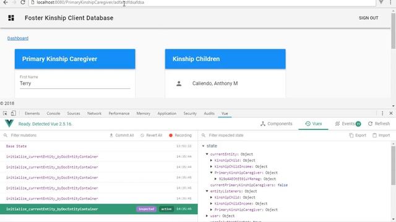The width and height of the screenshot is (396, 222).
Task: Expand the 919o4AE0tE59iuYRenag object
Action: tap(215, 179)
